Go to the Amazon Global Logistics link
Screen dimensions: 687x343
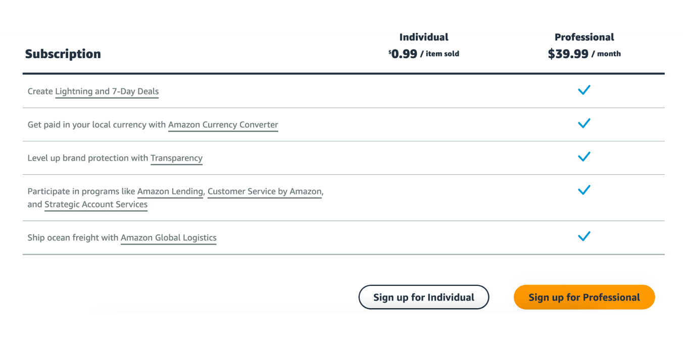pyautogui.click(x=168, y=238)
